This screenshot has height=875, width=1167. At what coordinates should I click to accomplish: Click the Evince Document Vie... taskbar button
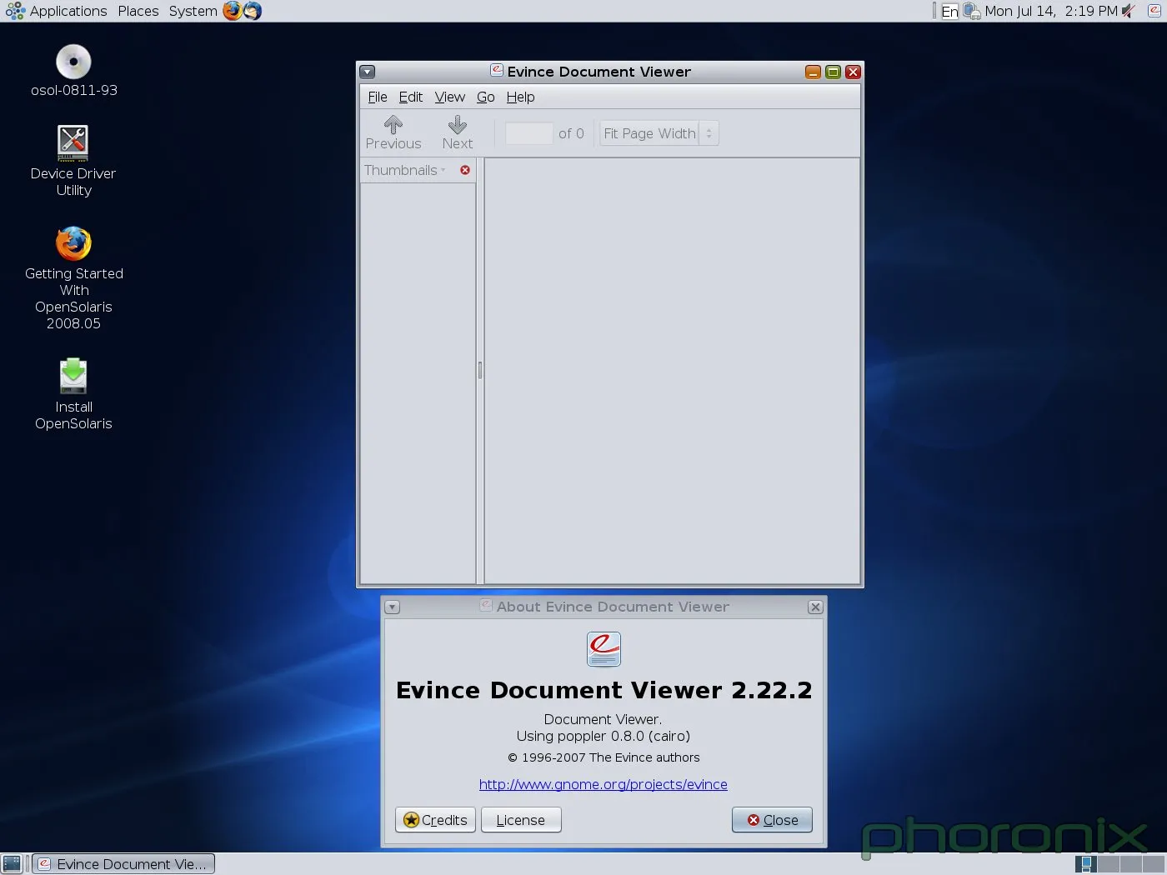[x=123, y=864]
